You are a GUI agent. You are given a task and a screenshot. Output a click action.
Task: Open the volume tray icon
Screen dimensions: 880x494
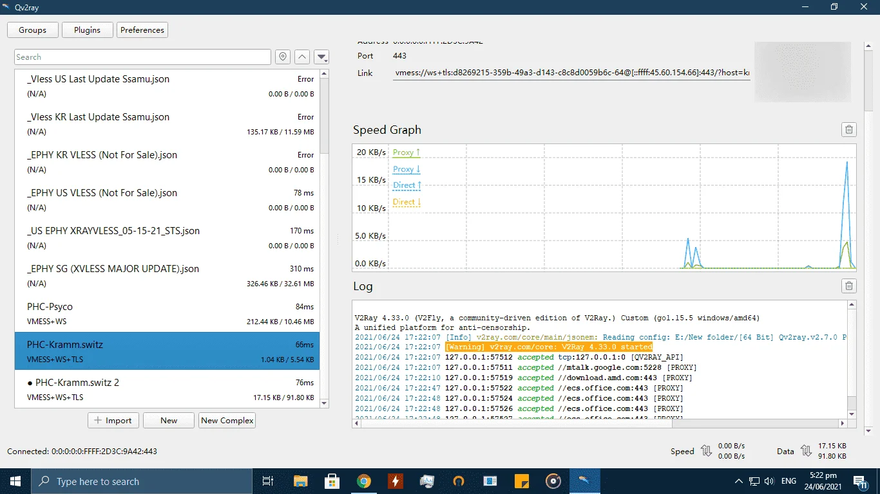click(769, 481)
